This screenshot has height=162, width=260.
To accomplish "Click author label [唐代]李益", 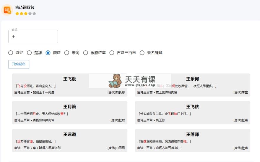I will [x=240, y=92].
